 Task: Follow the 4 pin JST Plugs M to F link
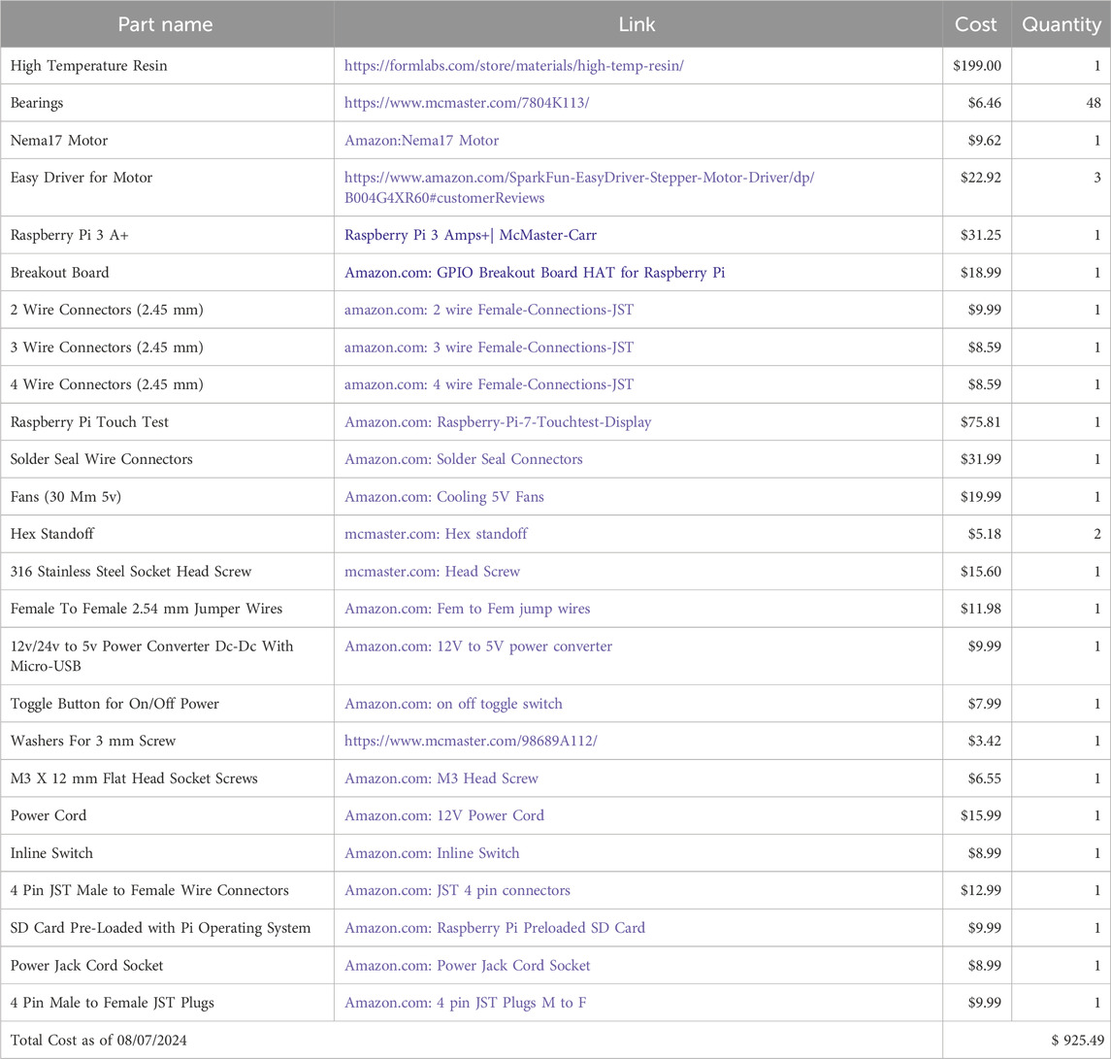465,1003
